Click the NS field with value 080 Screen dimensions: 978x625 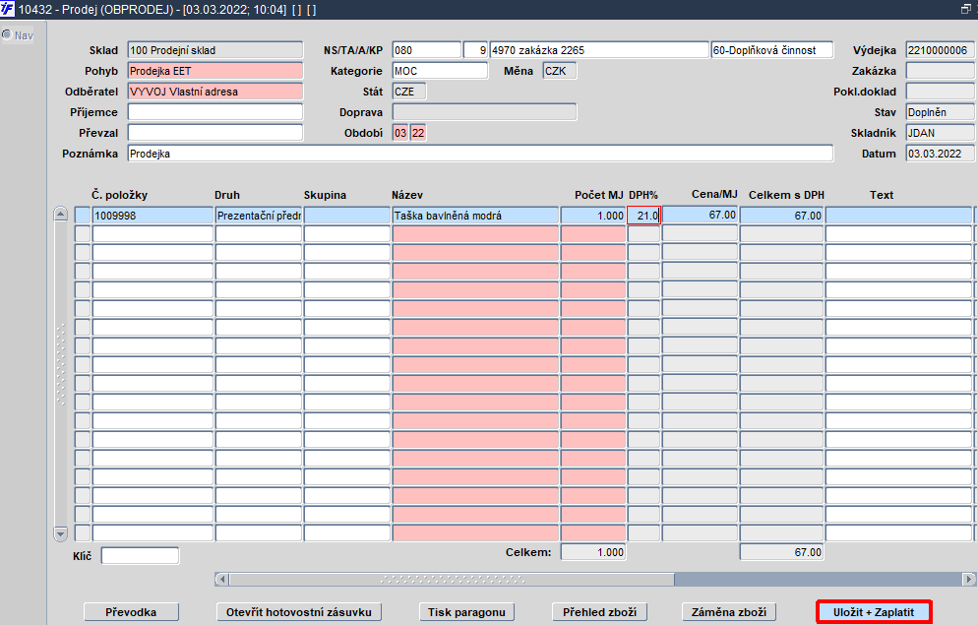tap(427, 50)
